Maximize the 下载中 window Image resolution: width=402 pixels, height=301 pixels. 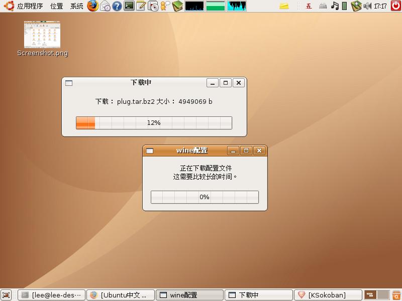pos(226,83)
